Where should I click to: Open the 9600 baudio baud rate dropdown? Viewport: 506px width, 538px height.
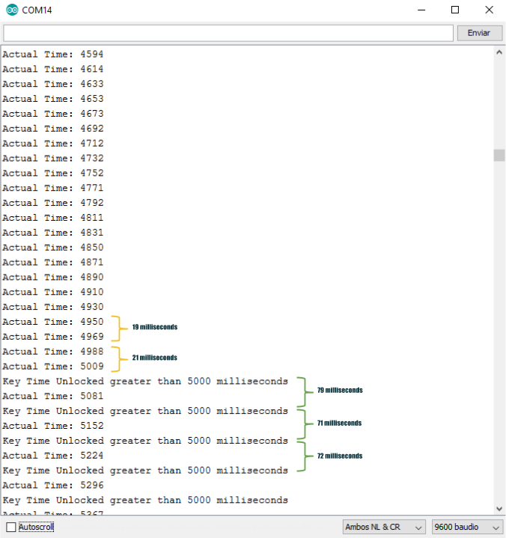pos(467,527)
